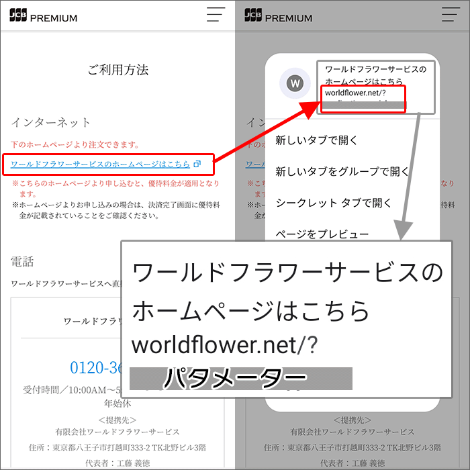
Task: Click 有限会社ワールドフラワーサービス in the left screen
Action: click(117, 432)
